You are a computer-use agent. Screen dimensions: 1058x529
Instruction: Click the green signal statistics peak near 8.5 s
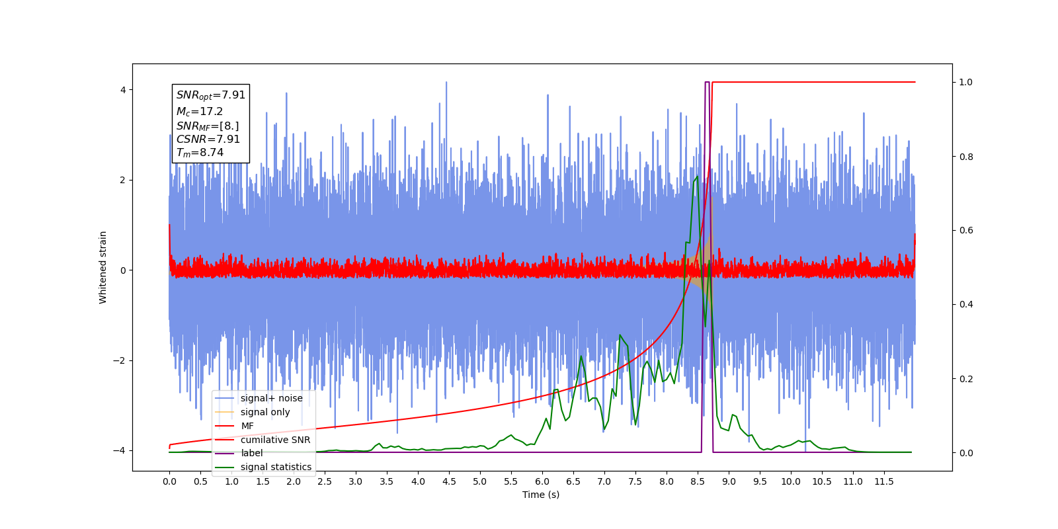coord(697,177)
